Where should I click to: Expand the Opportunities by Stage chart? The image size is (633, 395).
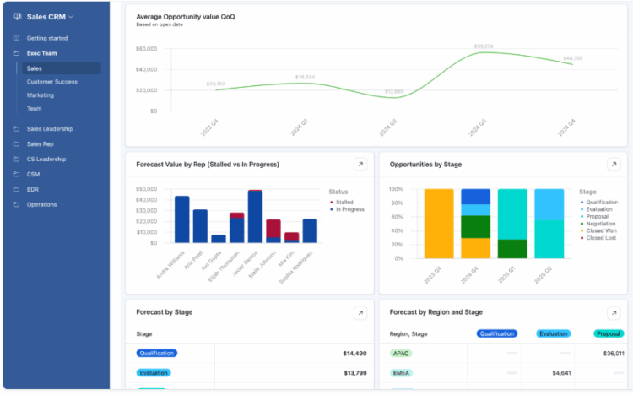pos(614,165)
